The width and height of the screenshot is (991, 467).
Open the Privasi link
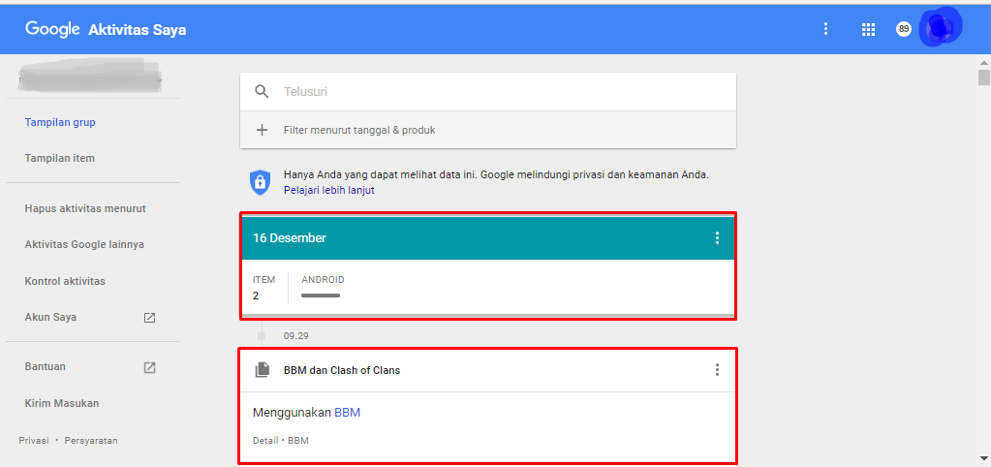click(x=34, y=441)
